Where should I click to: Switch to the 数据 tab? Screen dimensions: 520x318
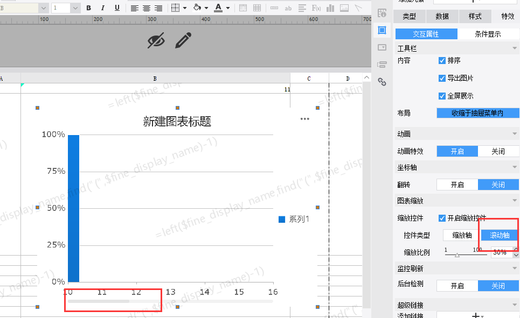point(442,16)
